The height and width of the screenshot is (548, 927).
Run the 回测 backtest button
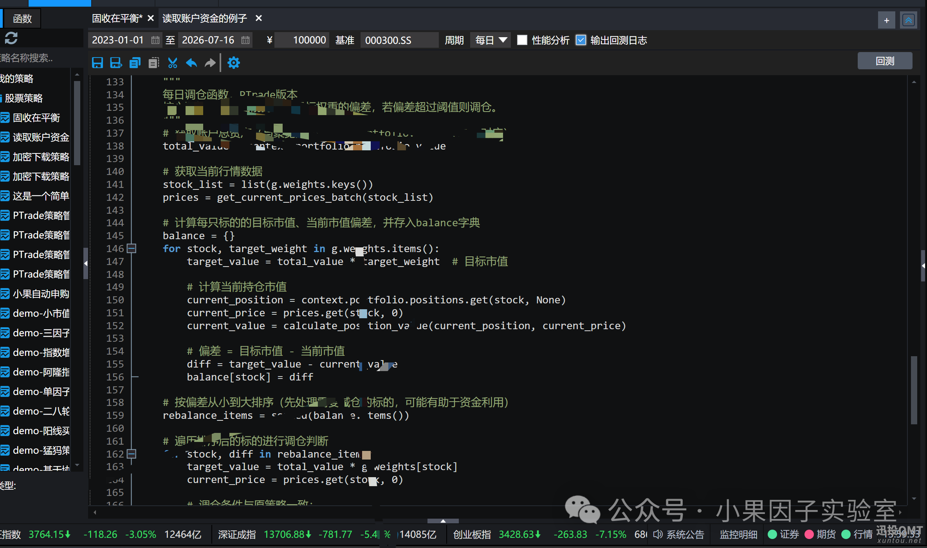coord(885,61)
